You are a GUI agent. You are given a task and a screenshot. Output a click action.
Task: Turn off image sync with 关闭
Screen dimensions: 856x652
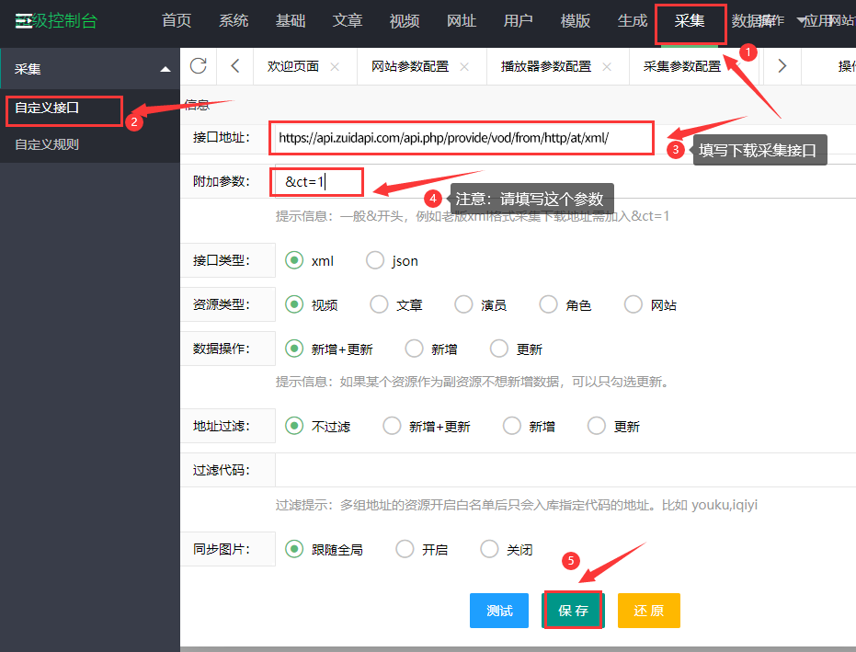[x=490, y=549]
